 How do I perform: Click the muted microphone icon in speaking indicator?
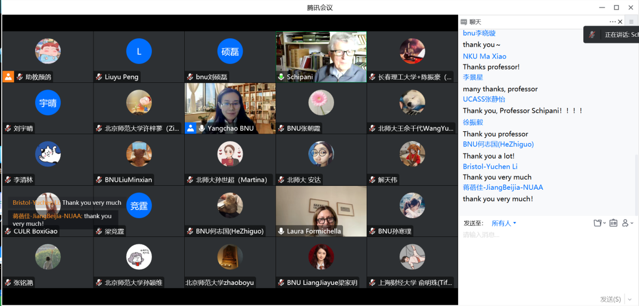tap(592, 34)
